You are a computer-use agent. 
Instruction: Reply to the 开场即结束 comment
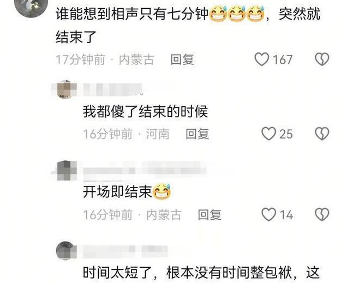point(210,215)
